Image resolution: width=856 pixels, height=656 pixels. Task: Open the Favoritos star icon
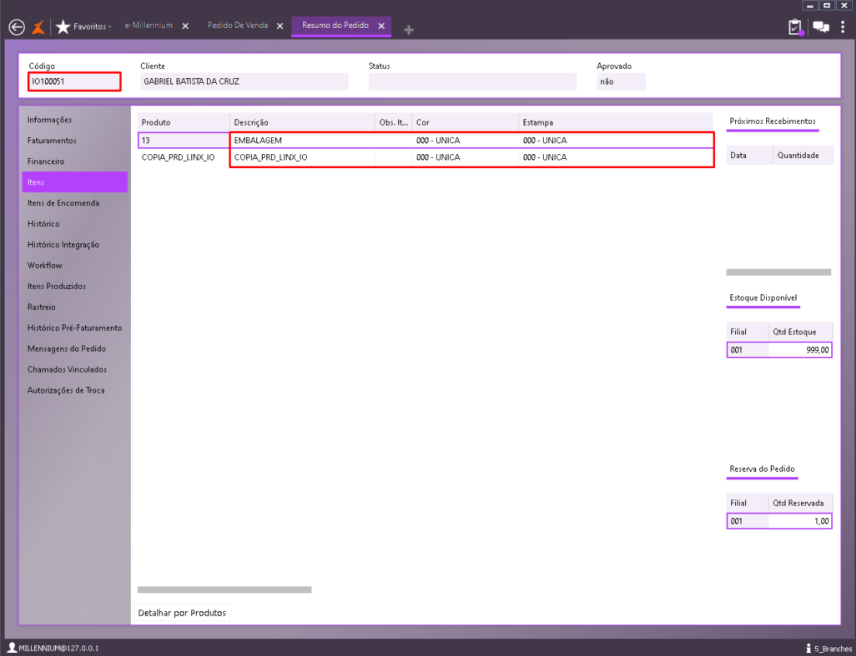(x=64, y=26)
